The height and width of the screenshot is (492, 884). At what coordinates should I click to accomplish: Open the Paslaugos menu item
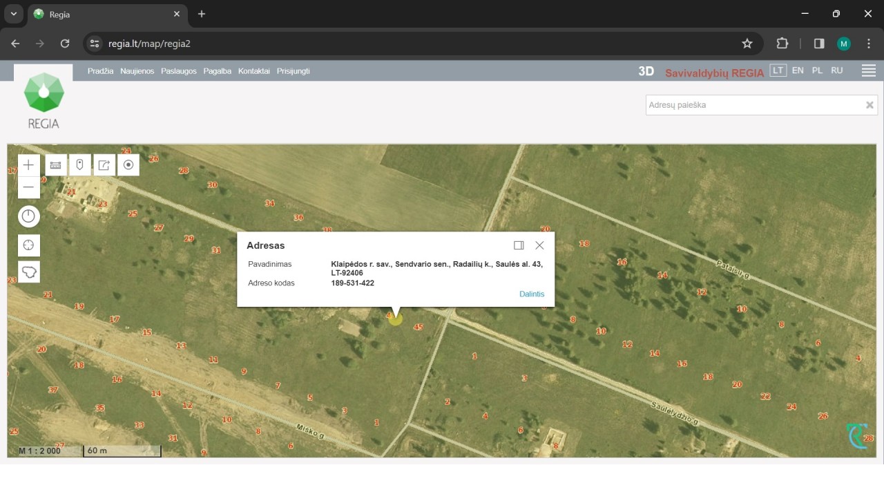pyautogui.click(x=179, y=71)
